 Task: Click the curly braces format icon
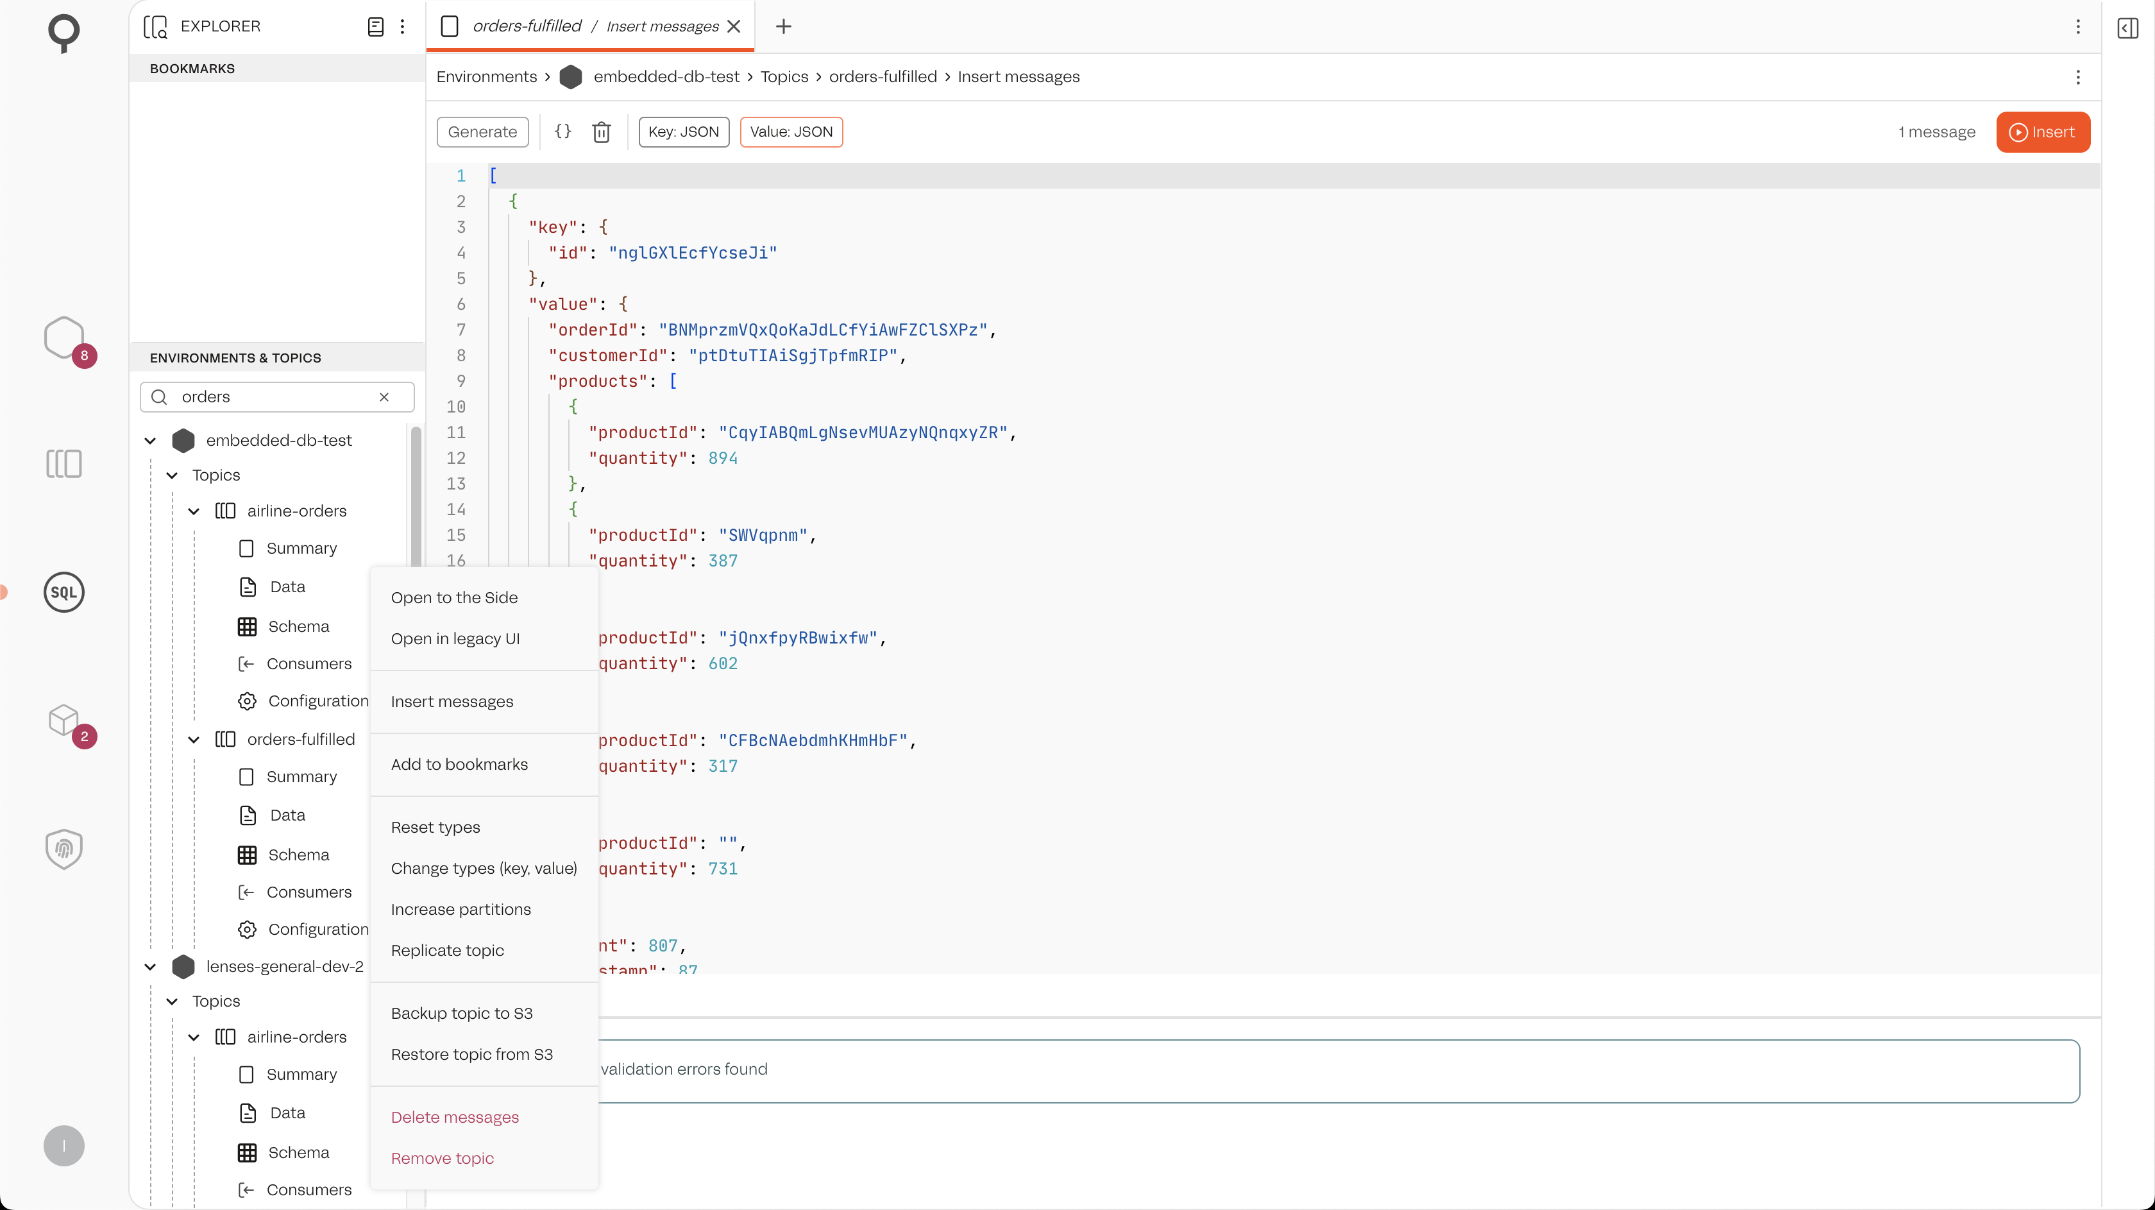[x=563, y=132]
